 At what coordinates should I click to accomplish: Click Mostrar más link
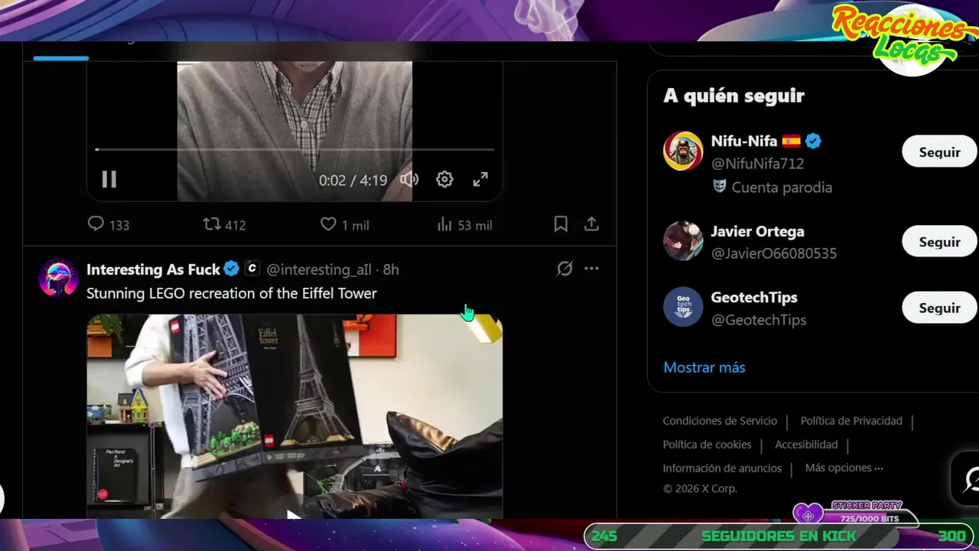point(704,367)
